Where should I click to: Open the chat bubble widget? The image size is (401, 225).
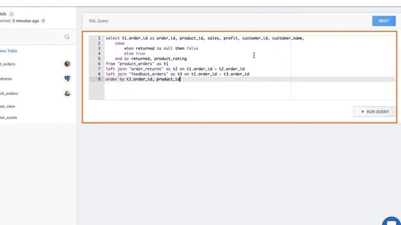click(392, 221)
